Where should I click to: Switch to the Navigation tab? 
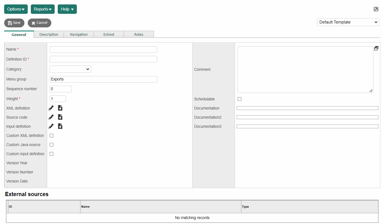[x=79, y=35]
